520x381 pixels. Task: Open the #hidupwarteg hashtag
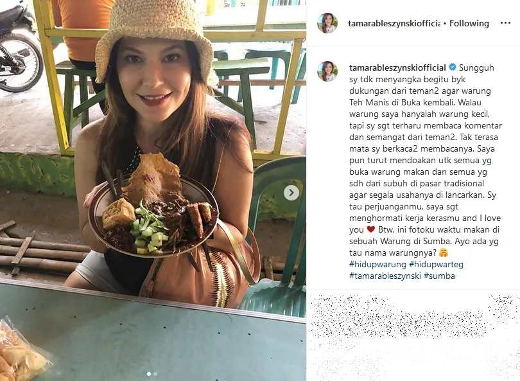coord(436,265)
